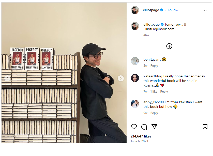Open the three-dot more options menu
The width and height of the screenshot is (213, 156).
(204, 10)
